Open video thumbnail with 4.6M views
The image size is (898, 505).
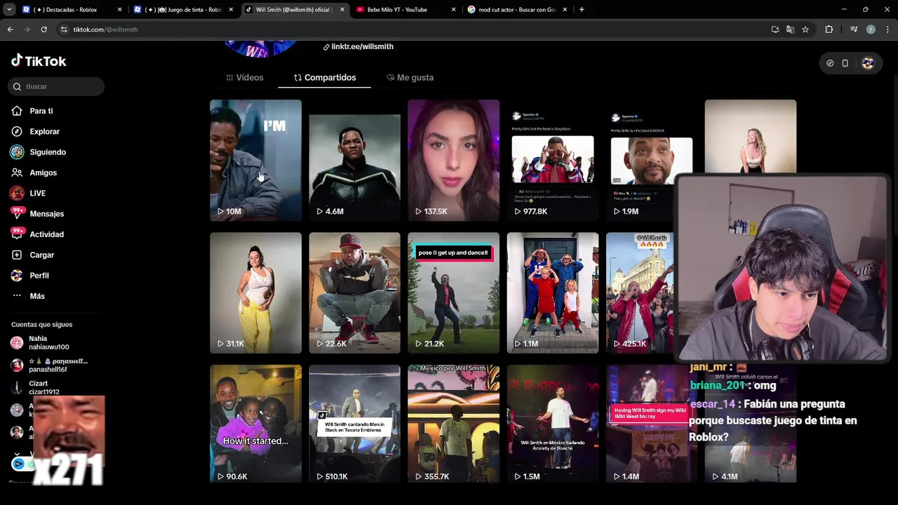coord(354,160)
